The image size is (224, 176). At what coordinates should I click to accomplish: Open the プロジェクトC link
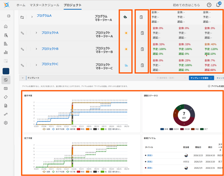[x=50, y=64]
